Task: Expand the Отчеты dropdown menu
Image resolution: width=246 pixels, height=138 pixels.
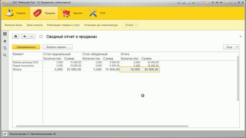Action: pyautogui.click(x=130, y=25)
